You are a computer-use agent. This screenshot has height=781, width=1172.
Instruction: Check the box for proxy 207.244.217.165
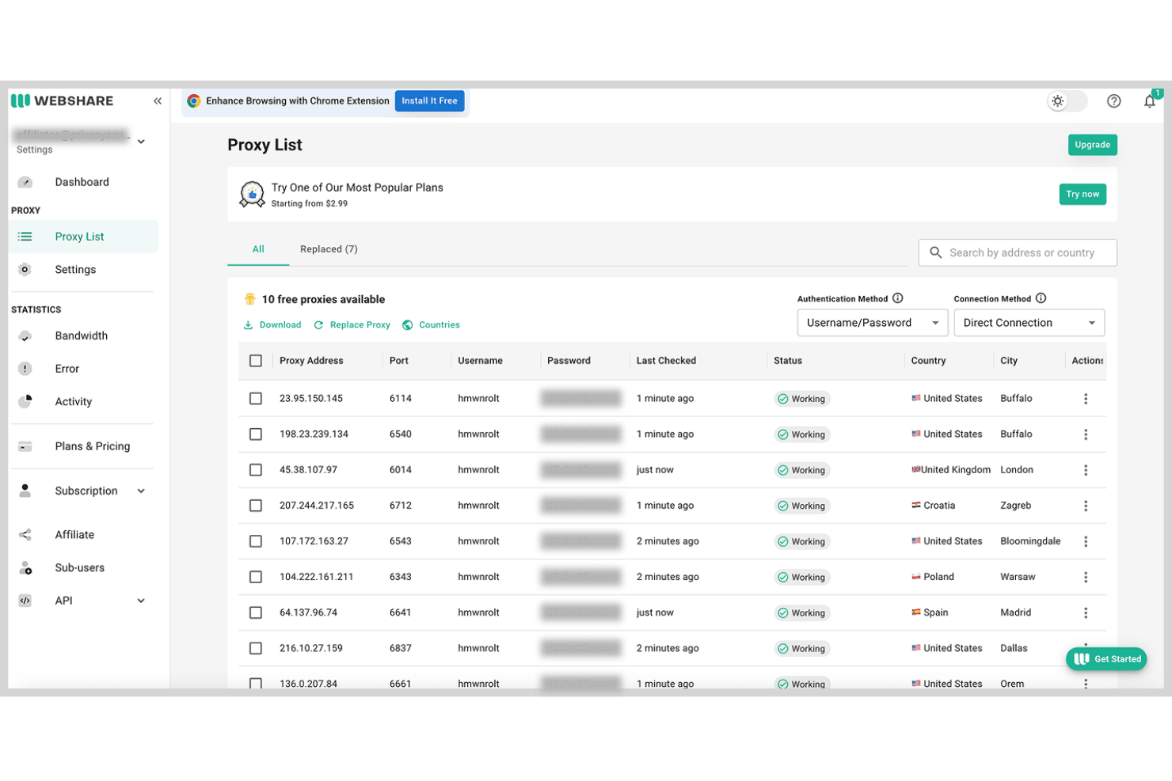(256, 506)
